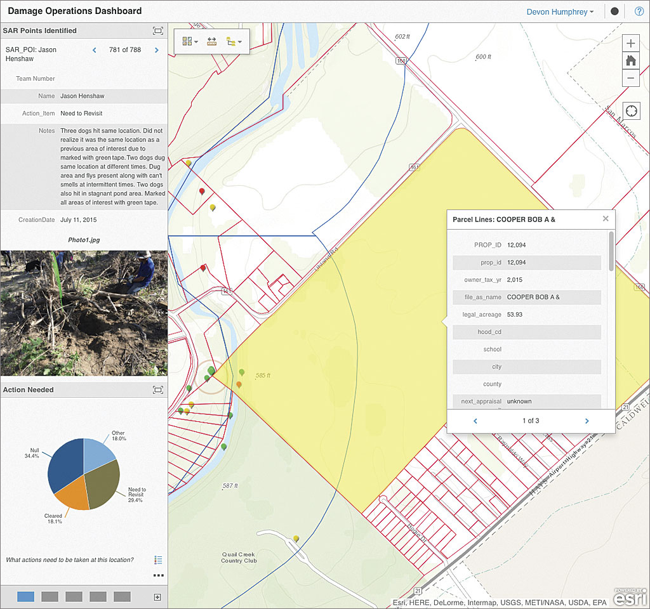
Task: Maximize the SAR Points Identified panel
Action: pyautogui.click(x=158, y=30)
